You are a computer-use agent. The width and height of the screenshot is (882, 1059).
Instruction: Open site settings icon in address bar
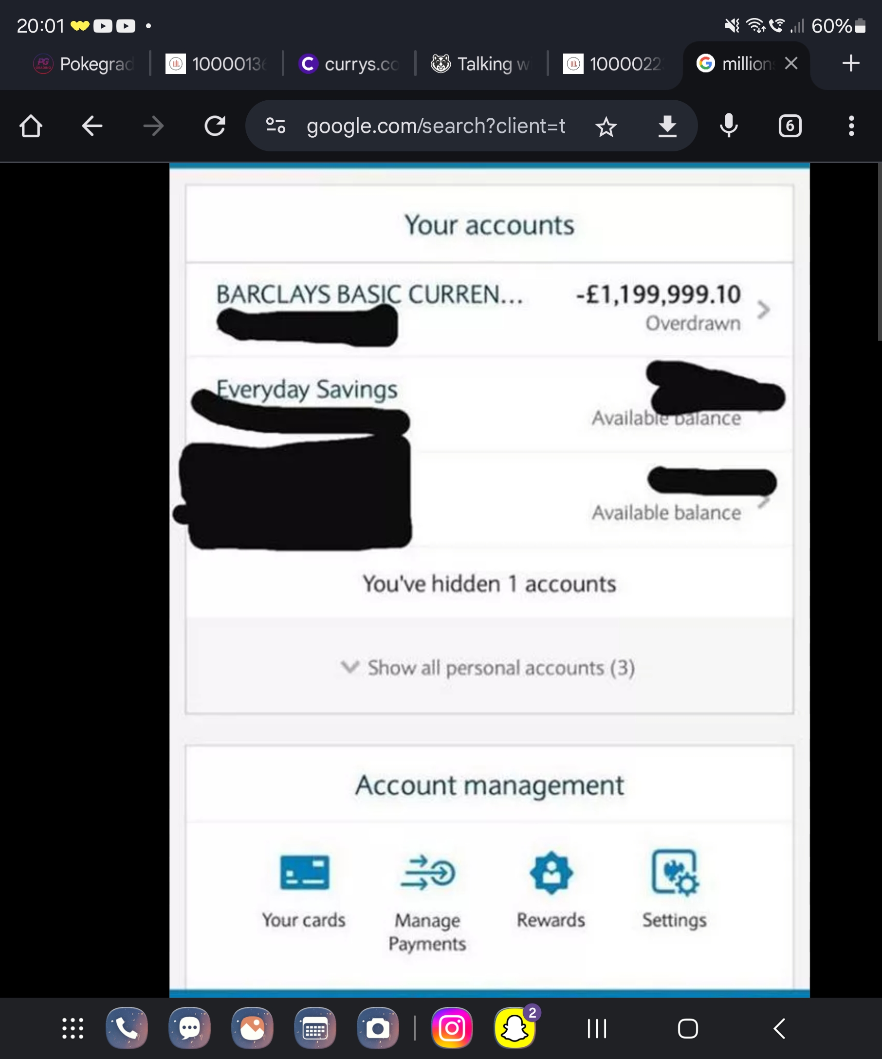[x=276, y=126]
